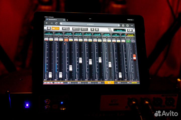The width and height of the screenshot is (181, 120).
Task: Click the Edit button
Action: [x=66, y=29]
